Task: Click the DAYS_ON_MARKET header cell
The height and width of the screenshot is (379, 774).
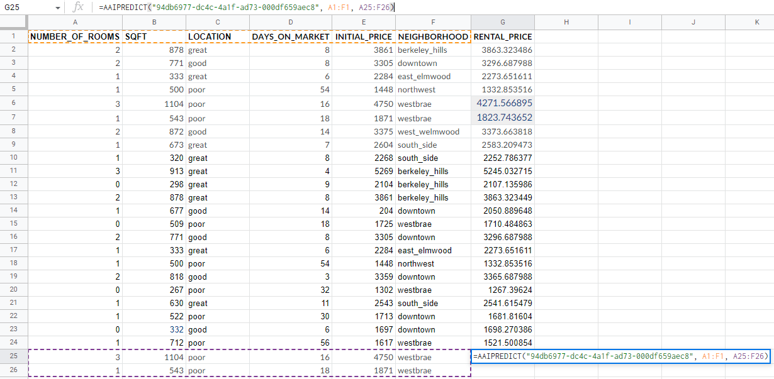Action: [x=291, y=36]
